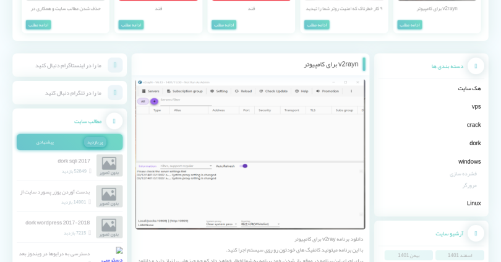
Task: Click the مطالب سایت section icon
Action: pos(114,121)
